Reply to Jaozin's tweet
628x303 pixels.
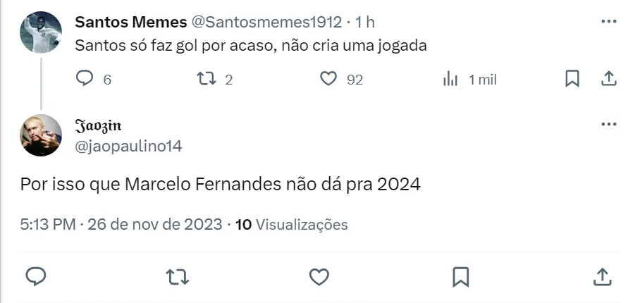[x=36, y=276]
